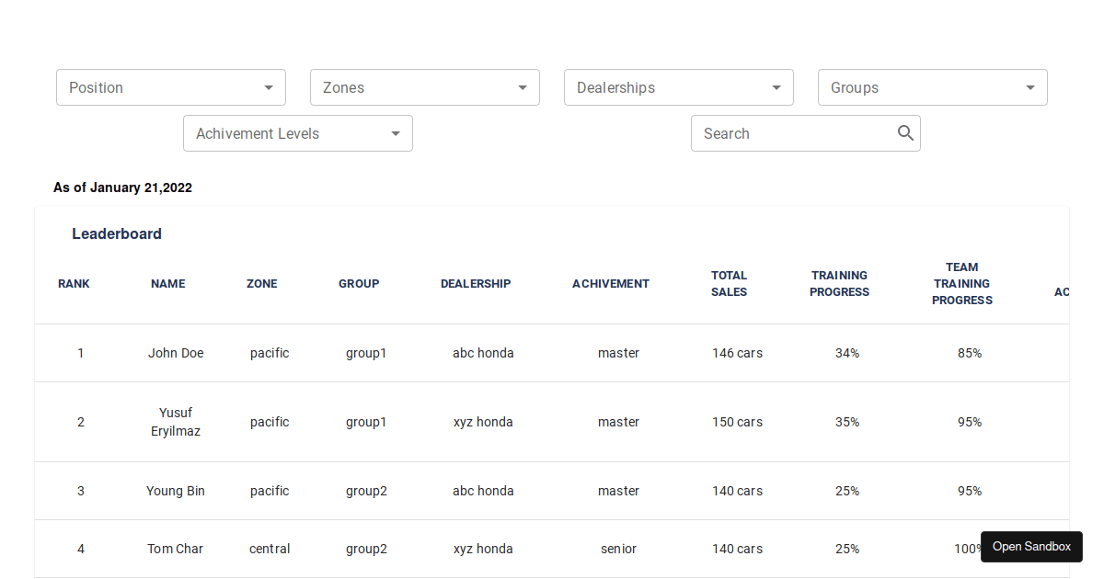
Task: Expand the Dealerships dropdown
Action: 678,86
